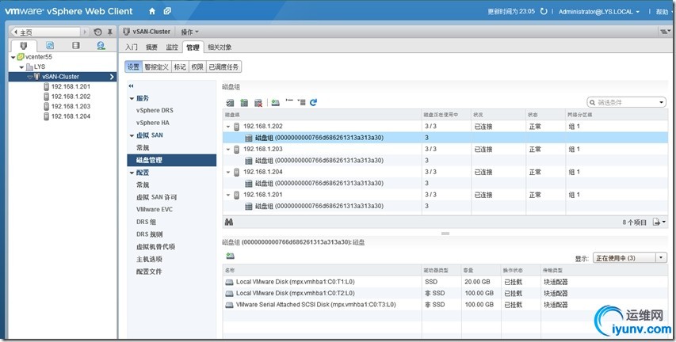Switch to the 相关对象 tab
Screen dimensions: 676x342
tap(220, 47)
